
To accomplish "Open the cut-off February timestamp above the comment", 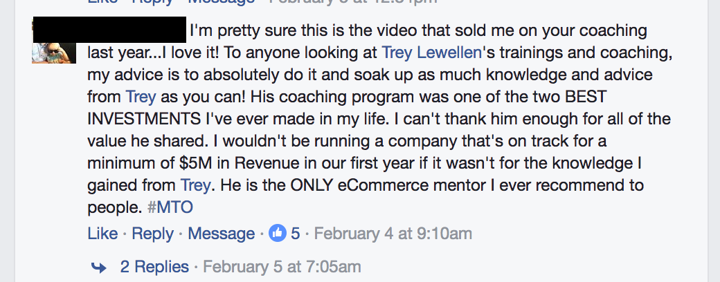I will coord(352,1).
